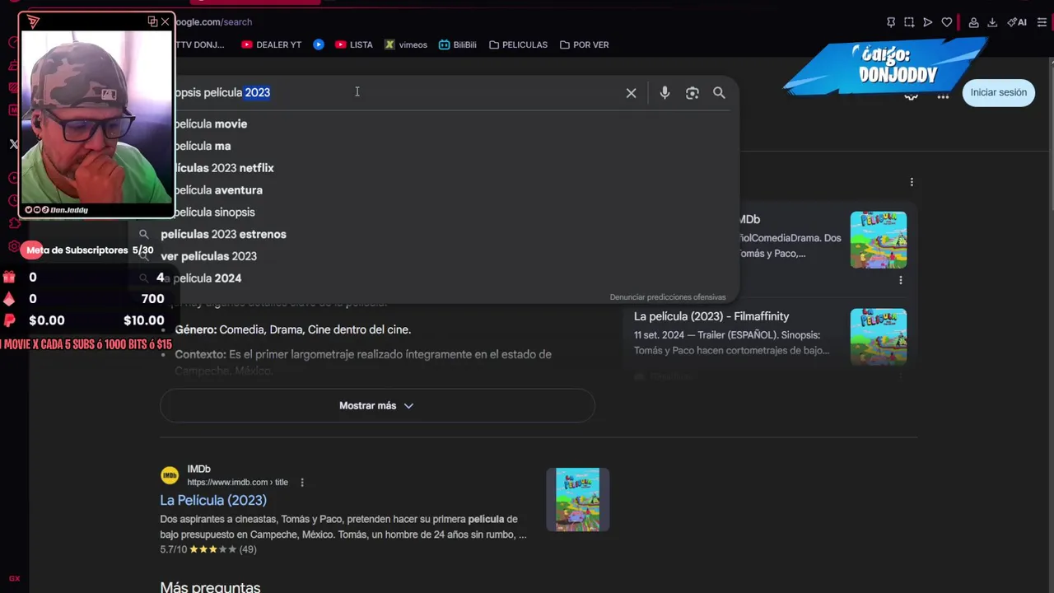Click 'Denunciar predicciones ofensivas' link
Image resolution: width=1054 pixels, height=593 pixels.
(668, 297)
